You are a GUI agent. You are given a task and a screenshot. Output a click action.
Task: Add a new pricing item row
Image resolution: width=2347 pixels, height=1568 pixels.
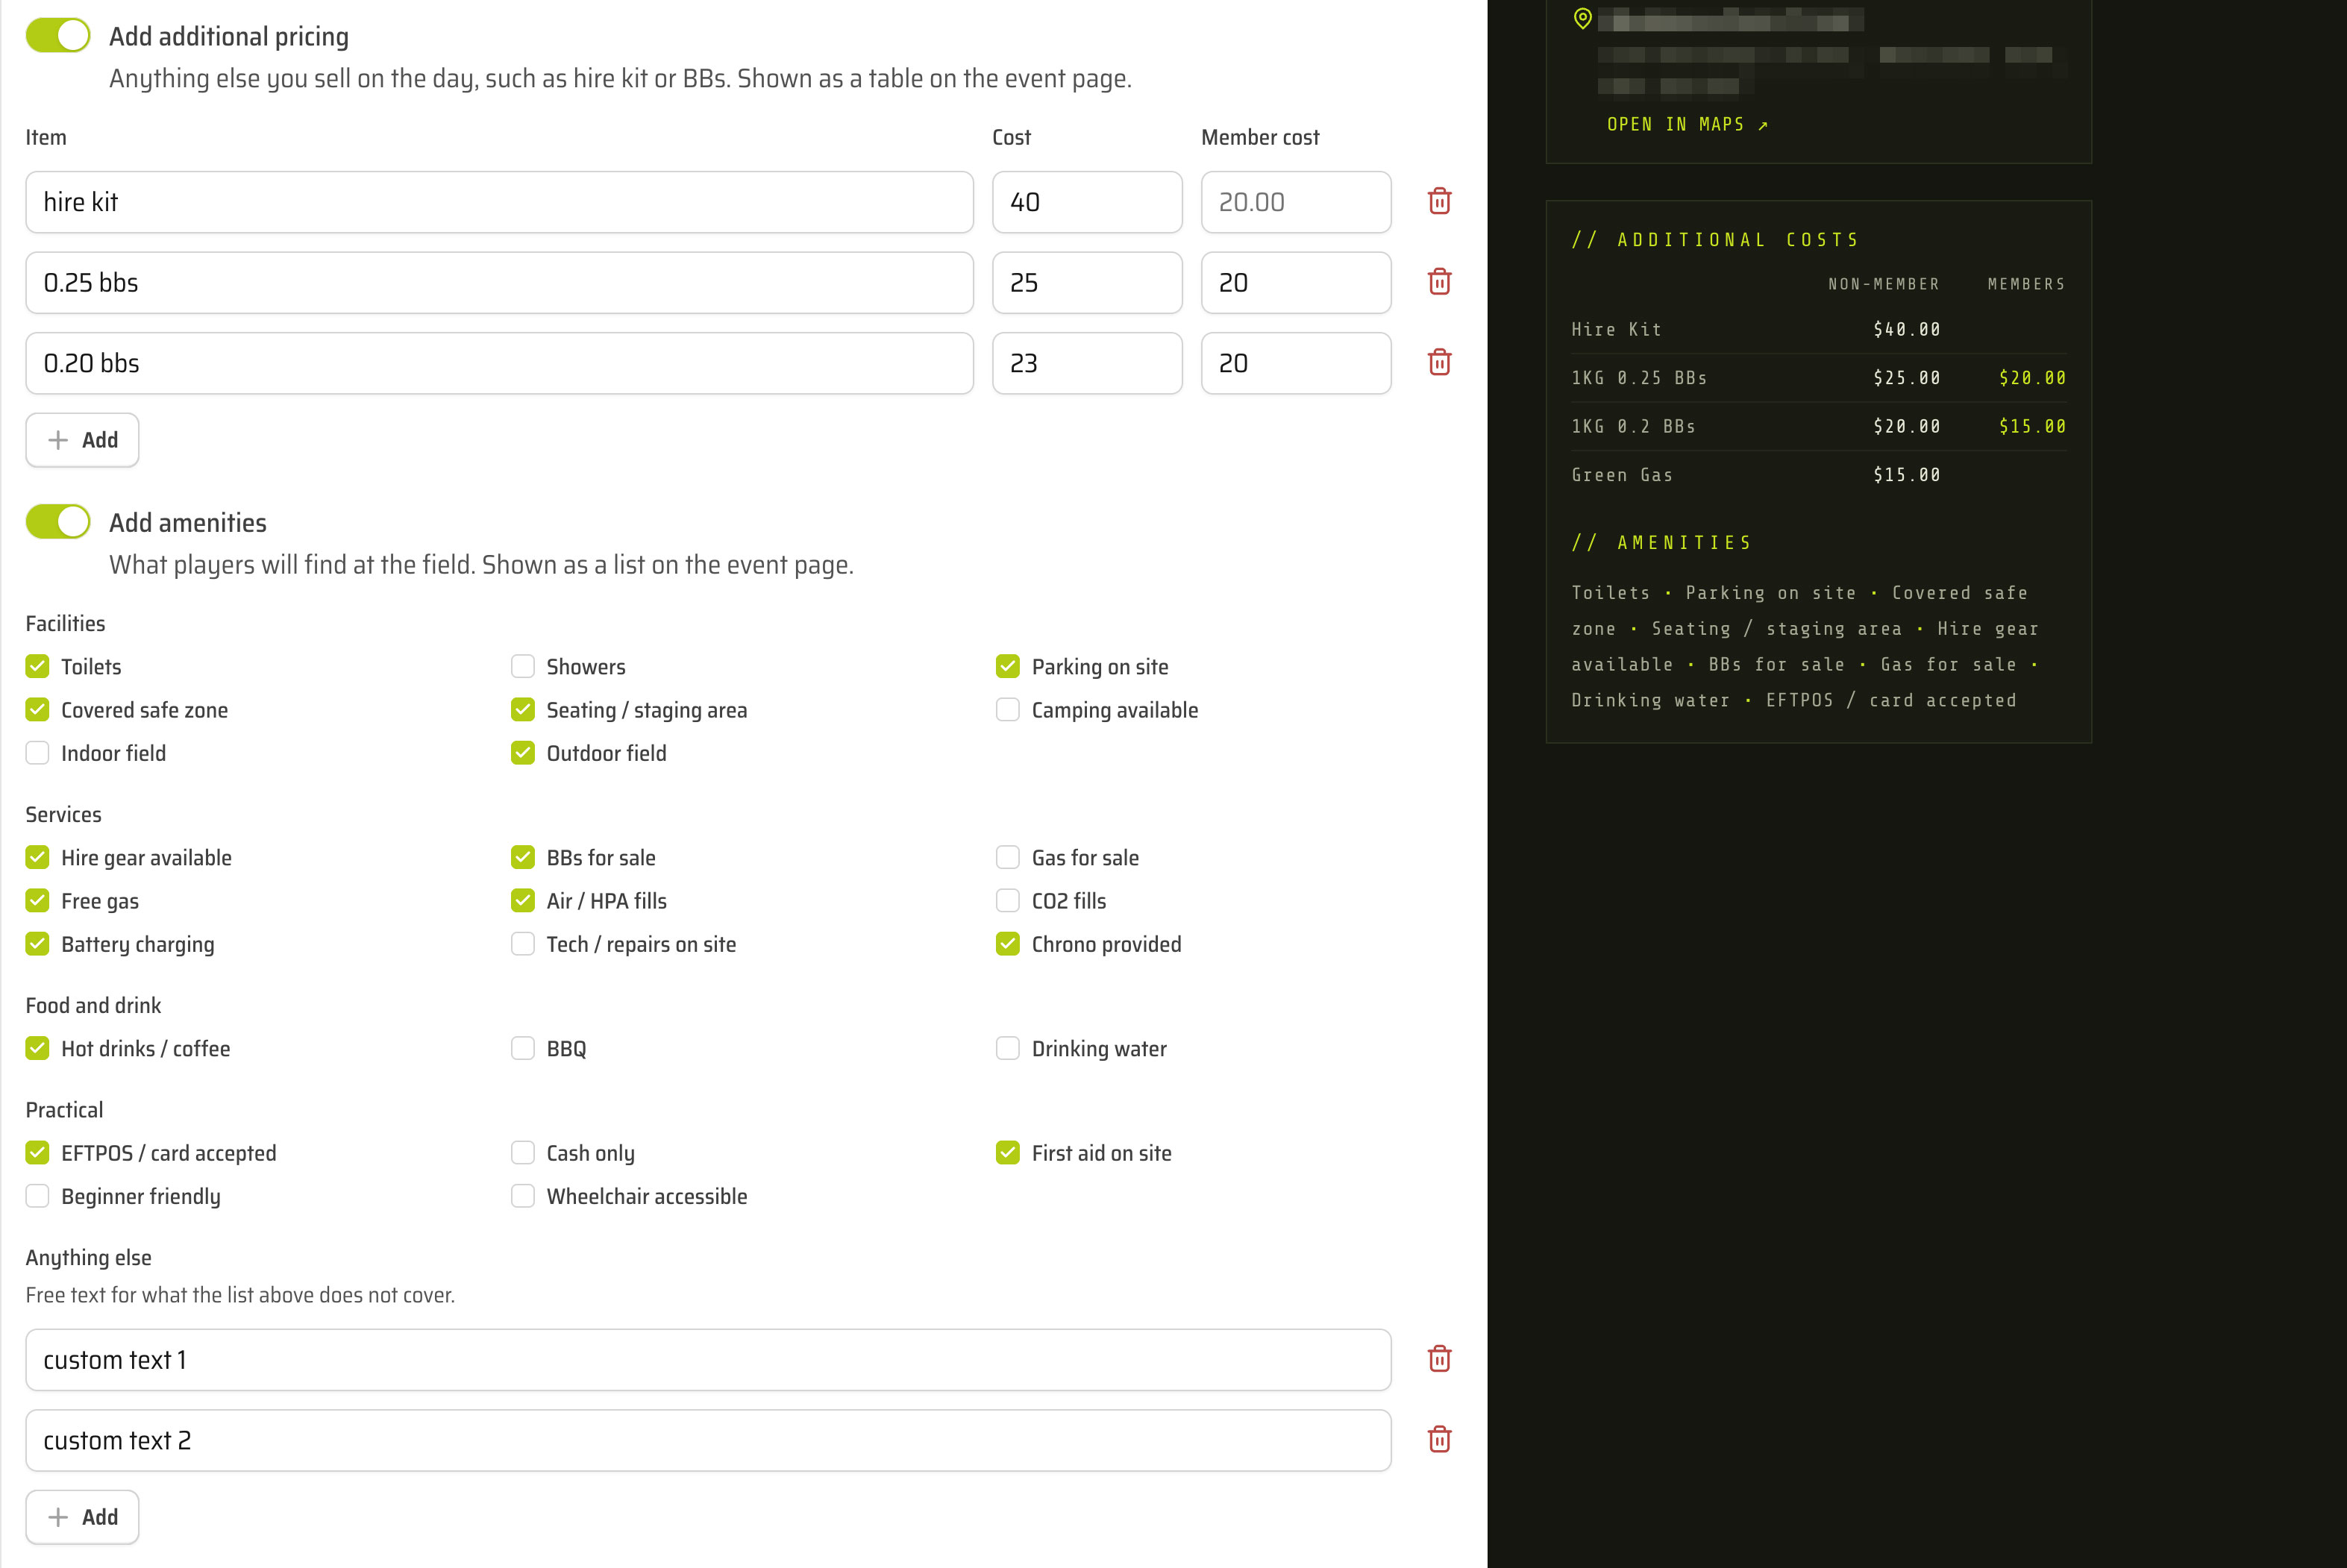pos(82,440)
